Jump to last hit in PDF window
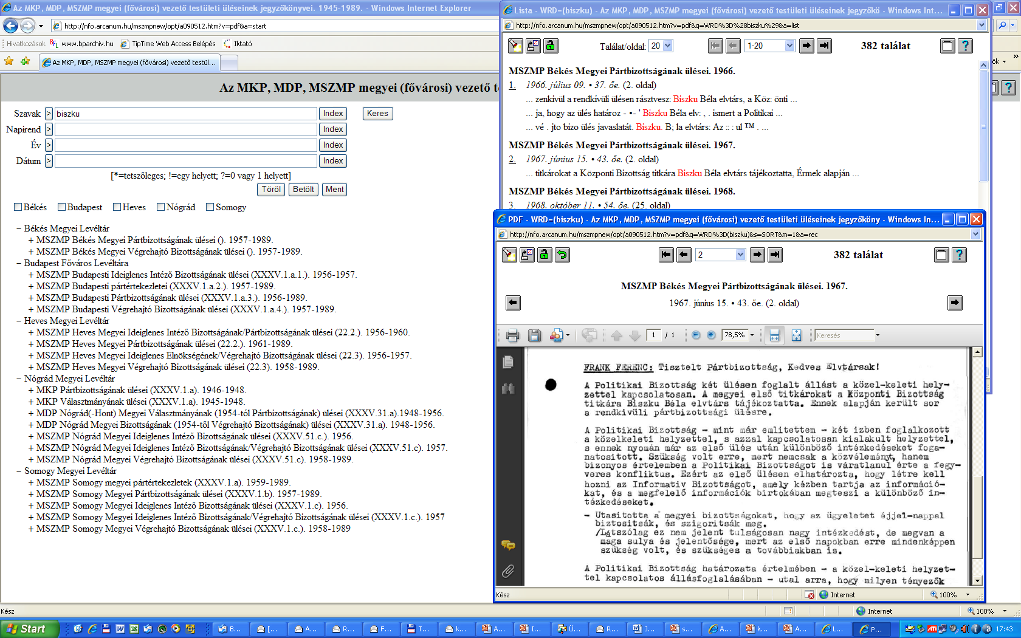1021x638 pixels. (x=775, y=255)
